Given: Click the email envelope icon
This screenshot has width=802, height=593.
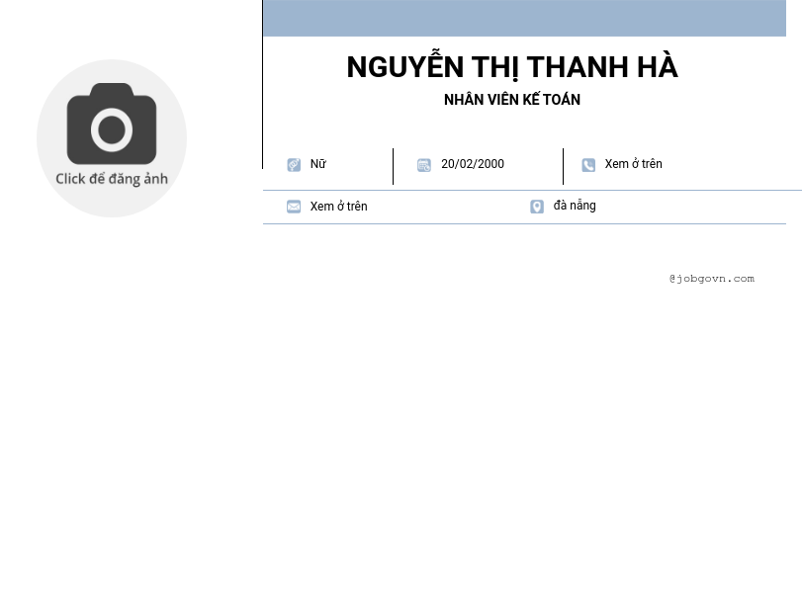Looking at the screenshot, I should 294,207.
